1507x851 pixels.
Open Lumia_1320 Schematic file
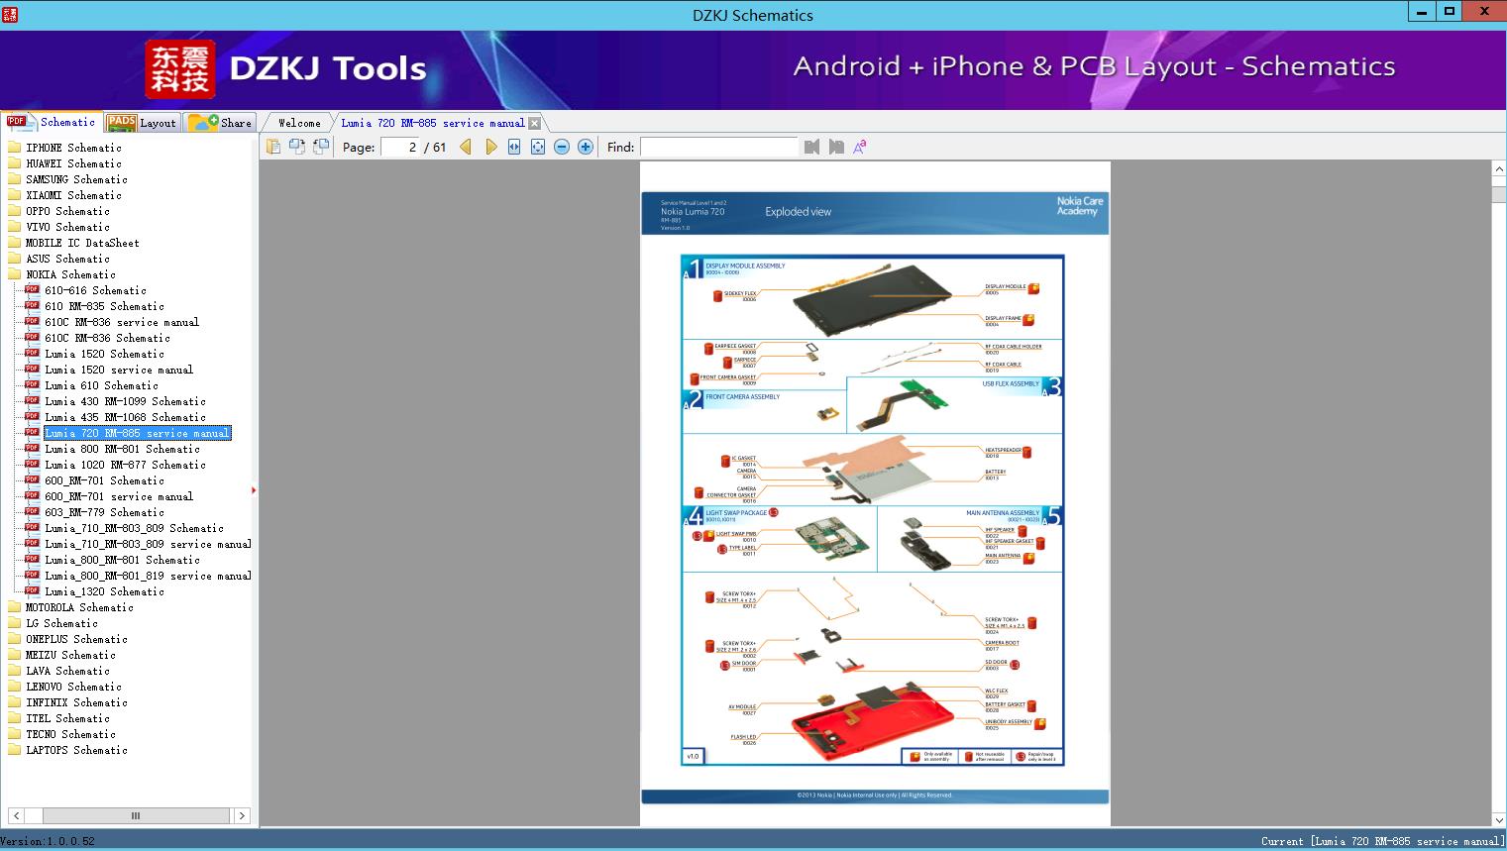point(105,591)
